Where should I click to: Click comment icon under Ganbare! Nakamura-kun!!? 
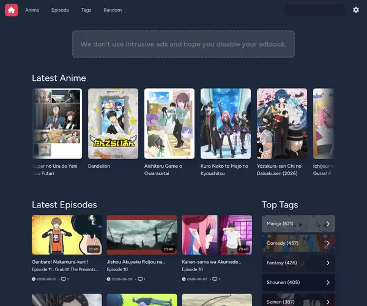pyautogui.click(x=63, y=279)
